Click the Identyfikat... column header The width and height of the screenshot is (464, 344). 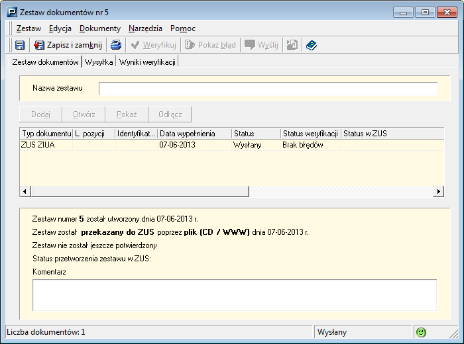coord(136,134)
